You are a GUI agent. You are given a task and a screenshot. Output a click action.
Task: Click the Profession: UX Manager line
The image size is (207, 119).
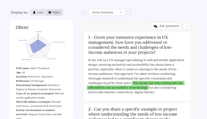[30, 81]
